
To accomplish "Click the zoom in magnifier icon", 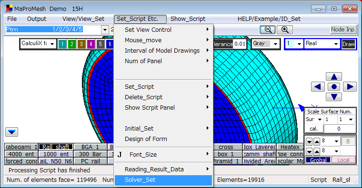I will click(x=285, y=30).
